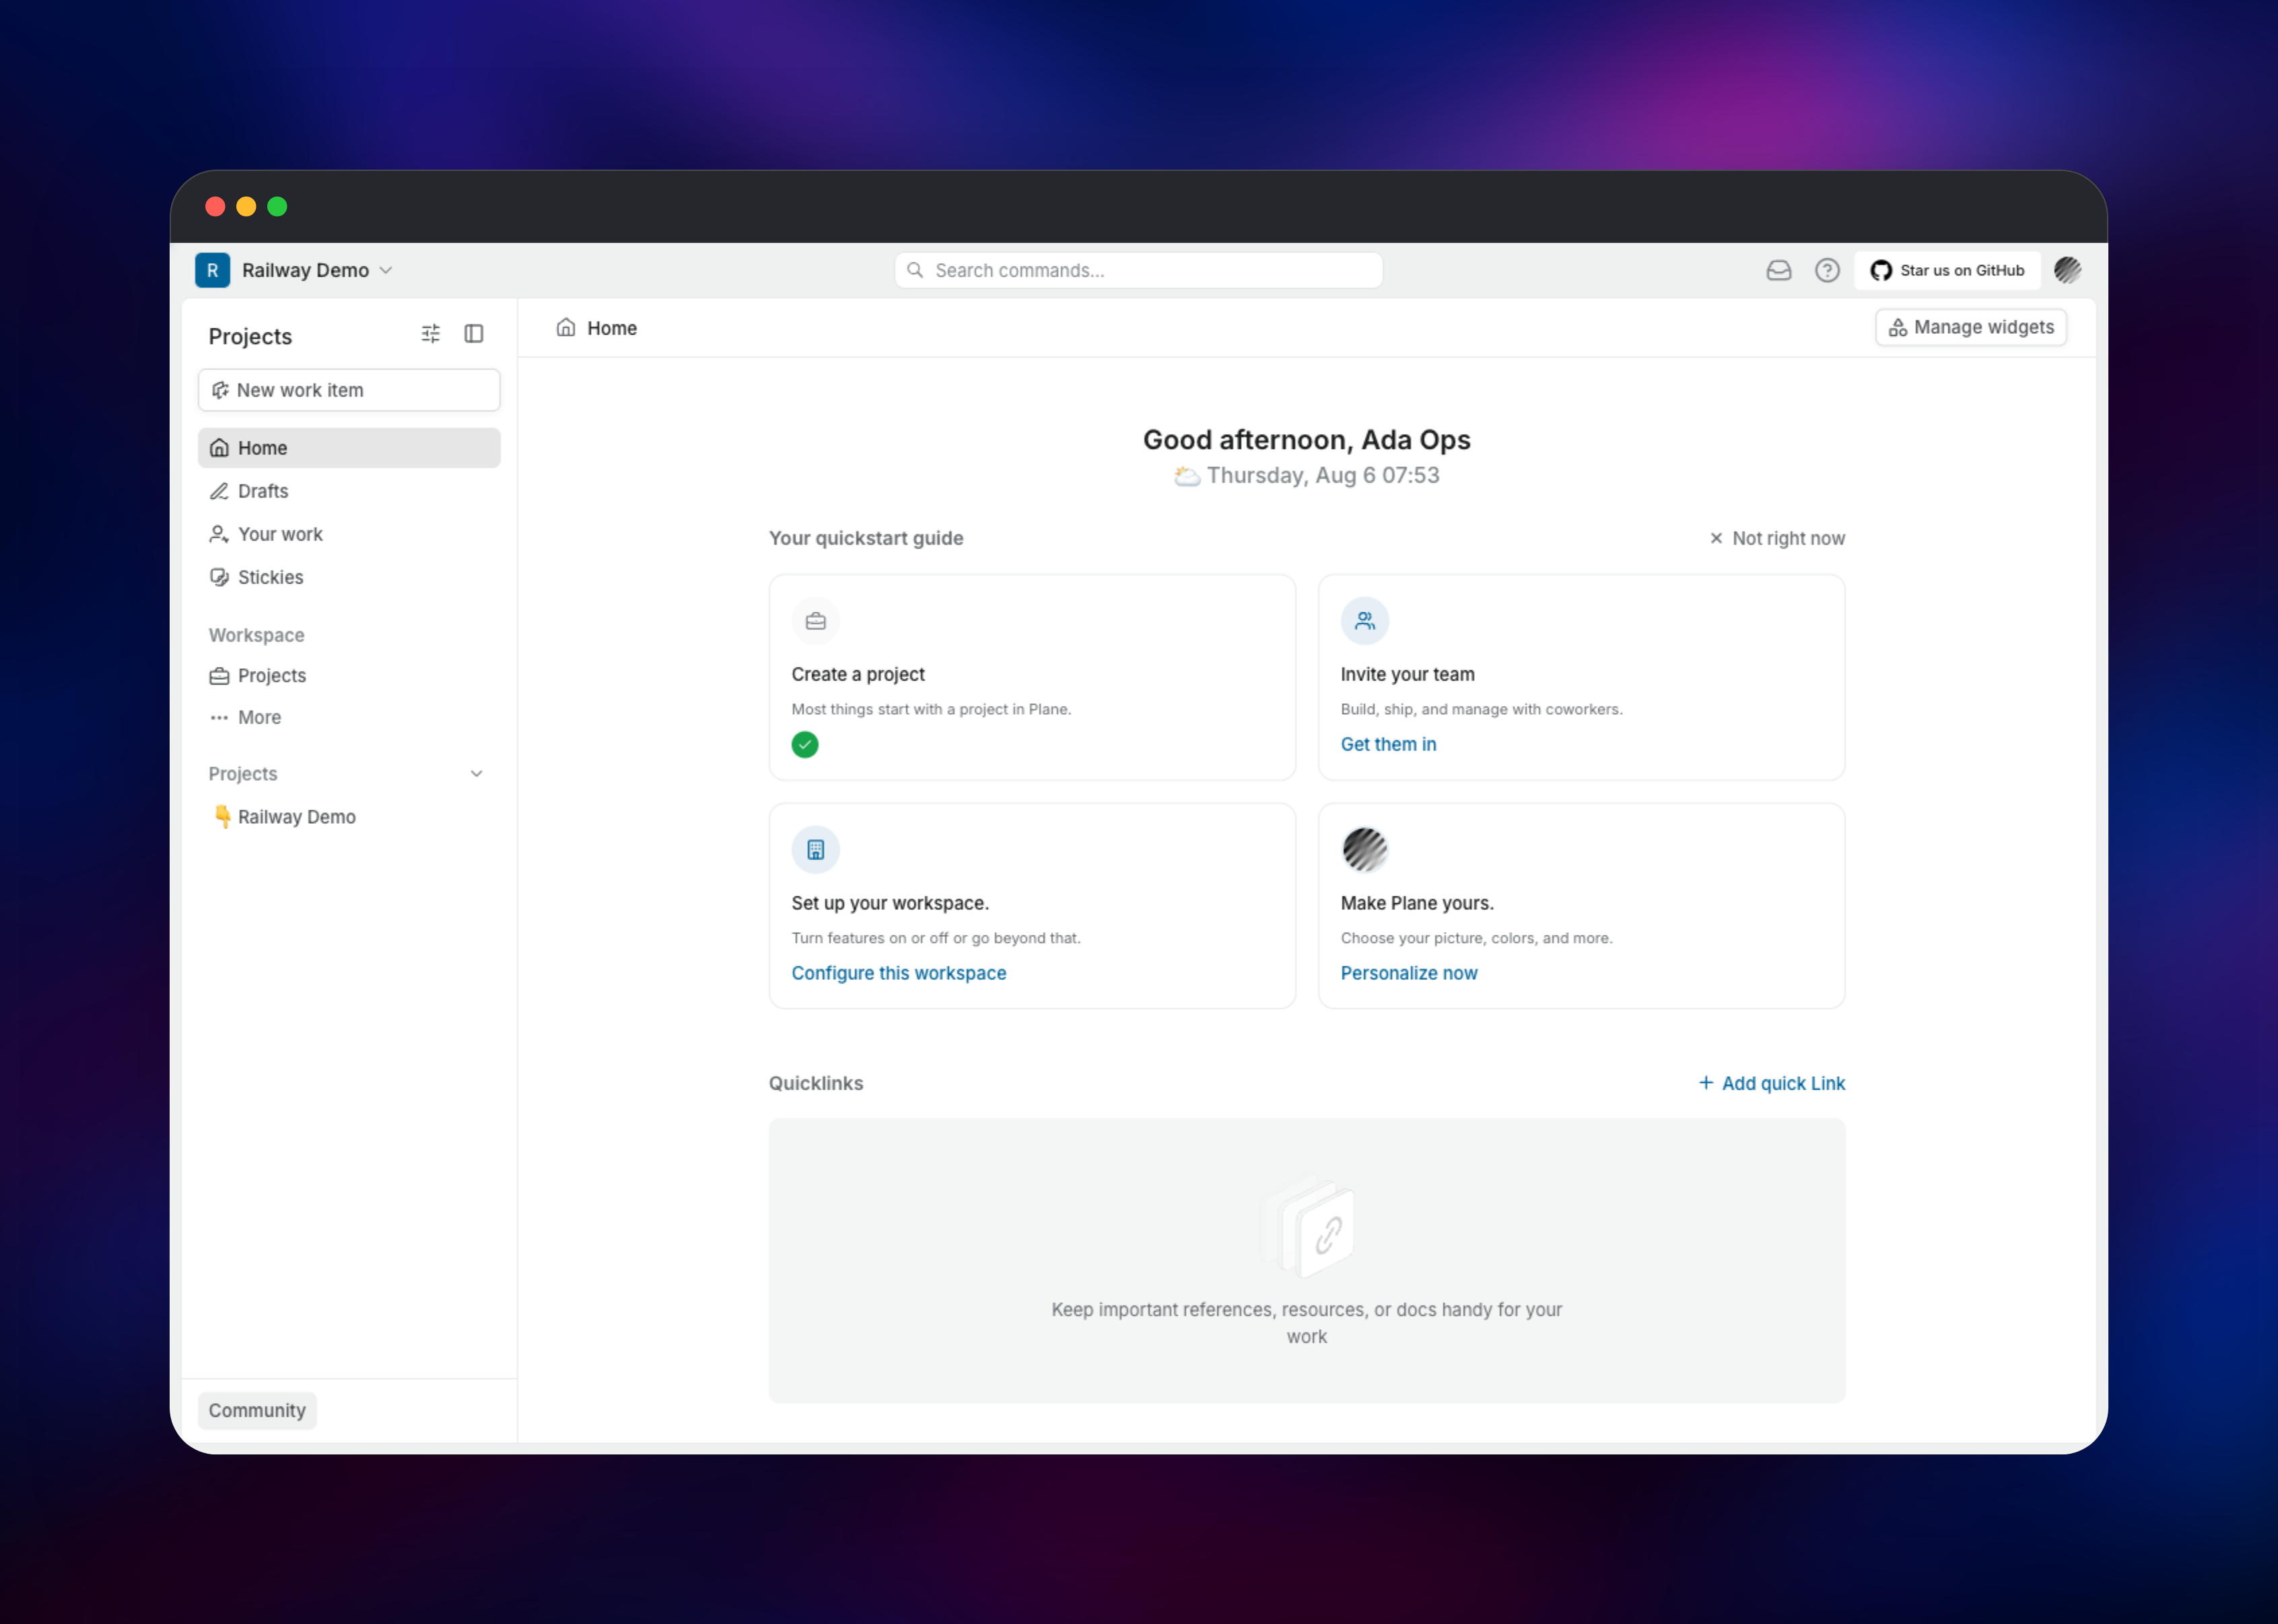2278x1624 pixels.
Task: Click the building icon on Set up your workspace
Action: (x=815, y=850)
